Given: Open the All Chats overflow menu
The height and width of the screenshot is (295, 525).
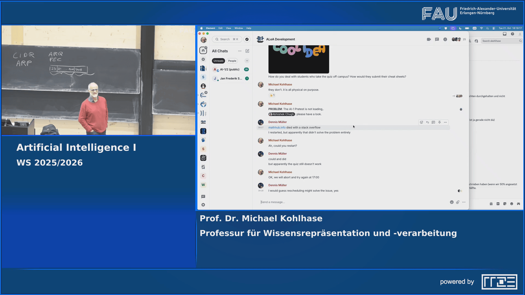Looking at the screenshot, I should [240, 51].
